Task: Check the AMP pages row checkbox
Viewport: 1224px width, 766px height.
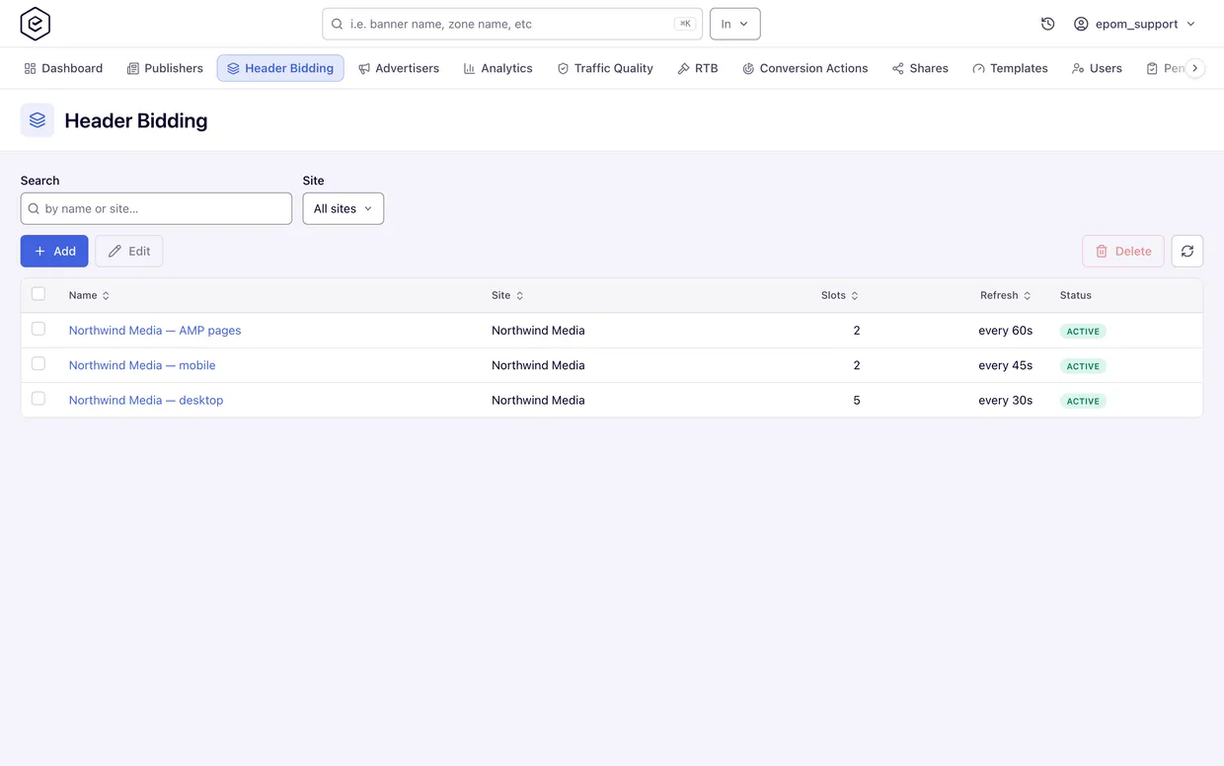Action: pos(38,329)
